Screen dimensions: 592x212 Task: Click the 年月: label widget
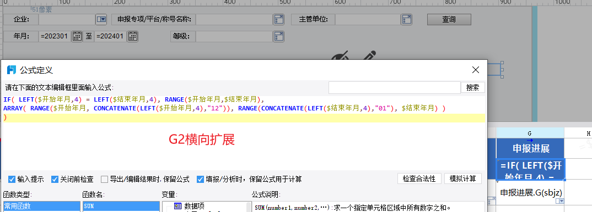pyautogui.click(x=21, y=36)
